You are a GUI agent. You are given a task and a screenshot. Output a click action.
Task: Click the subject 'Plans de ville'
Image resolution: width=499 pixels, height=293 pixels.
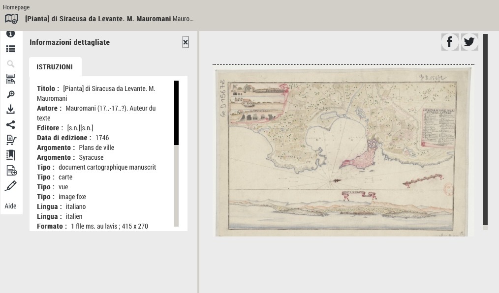[96, 148]
